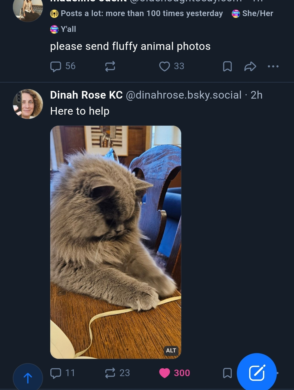Tap the 'Posts a lot' label
This screenshot has width=294, height=390.
[x=137, y=13]
